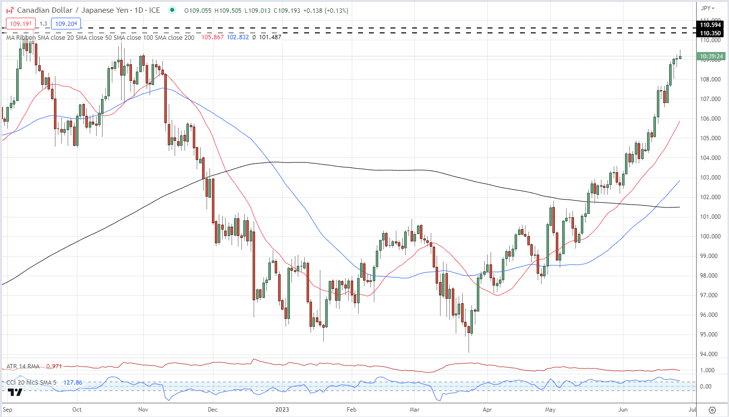The image size is (729, 417).
Task: Click the CAD/JPY flag symbol icon
Action: pyautogui.click(x=10, y=10)
